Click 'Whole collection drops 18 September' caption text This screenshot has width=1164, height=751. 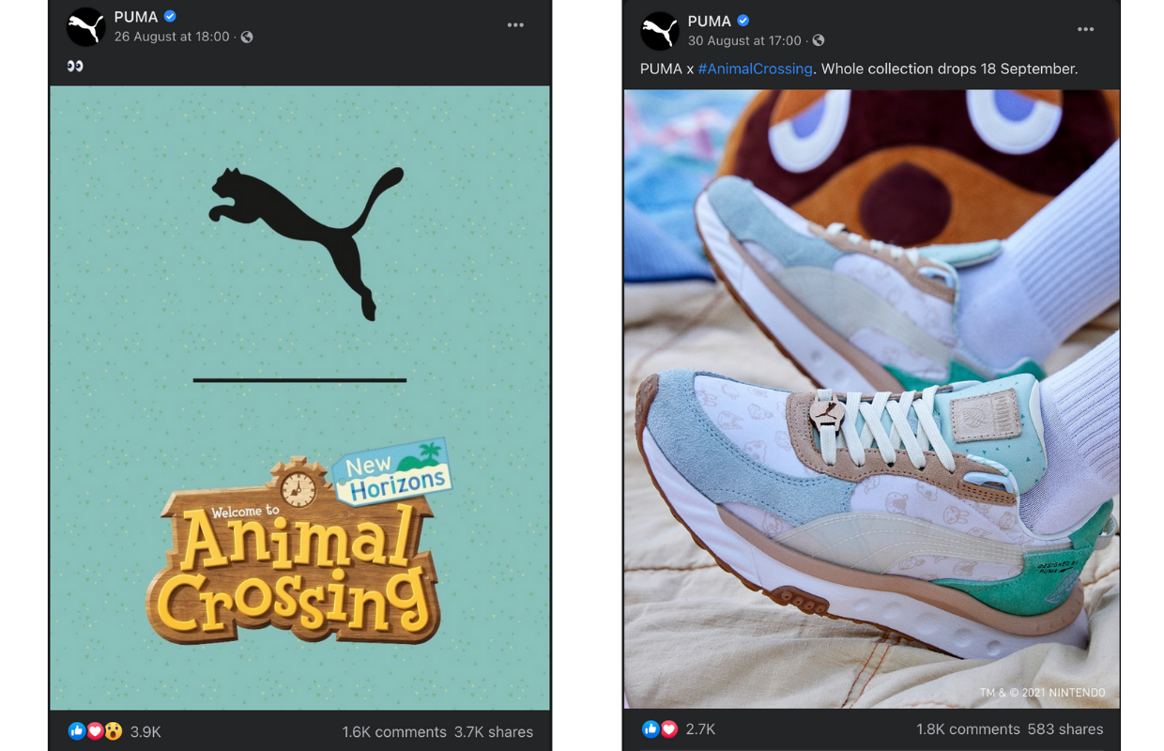point(949,69)
